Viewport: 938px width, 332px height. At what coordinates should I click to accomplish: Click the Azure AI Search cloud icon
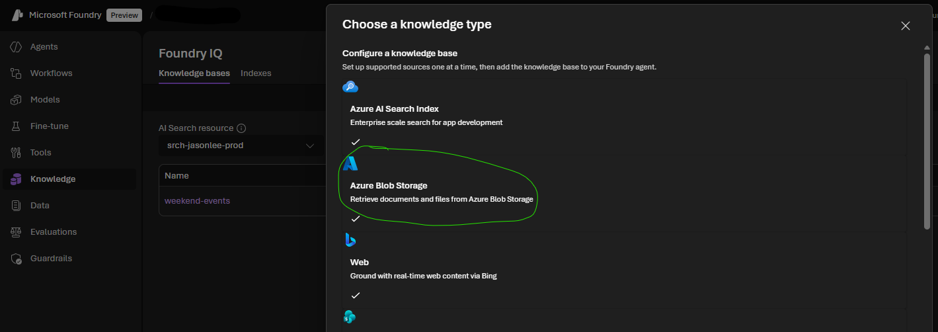click(x=350, y=87)
